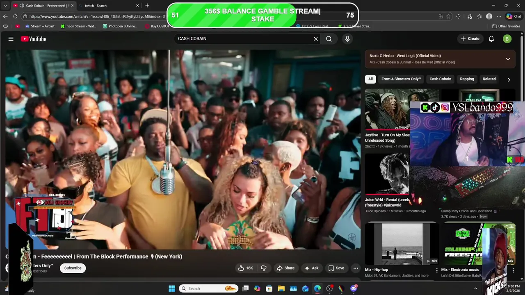
Task: Click the YouTube search magnifier button
Action: click(329, 39)
